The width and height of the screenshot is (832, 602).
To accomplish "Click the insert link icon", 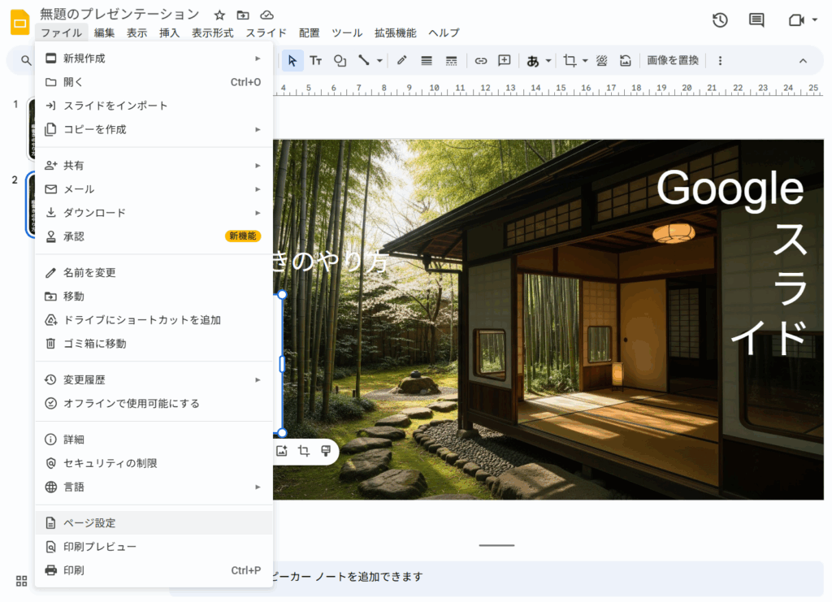I will click(x=481, y=61).
